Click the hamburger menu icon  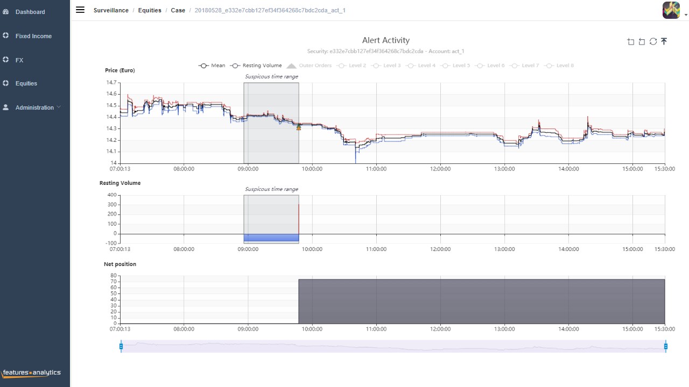[80, 10]
